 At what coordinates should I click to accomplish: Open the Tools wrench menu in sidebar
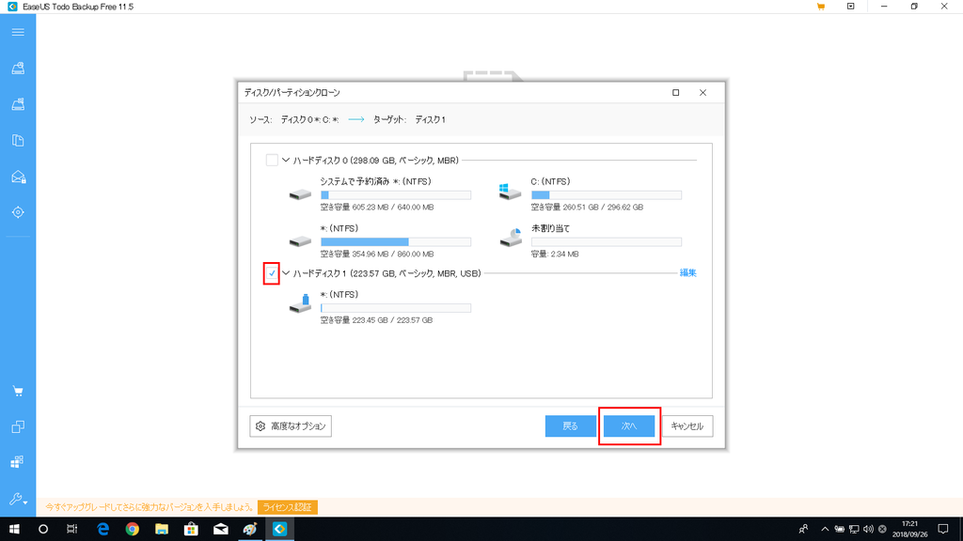[x=18, y=500]
